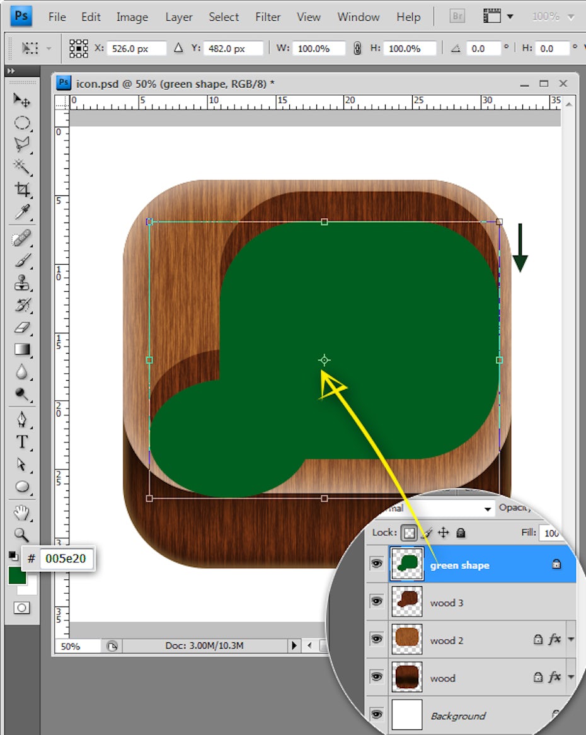Activate the Crop tool
The image size is (586, 735).
pyautogui.click(x=22, y=189)
